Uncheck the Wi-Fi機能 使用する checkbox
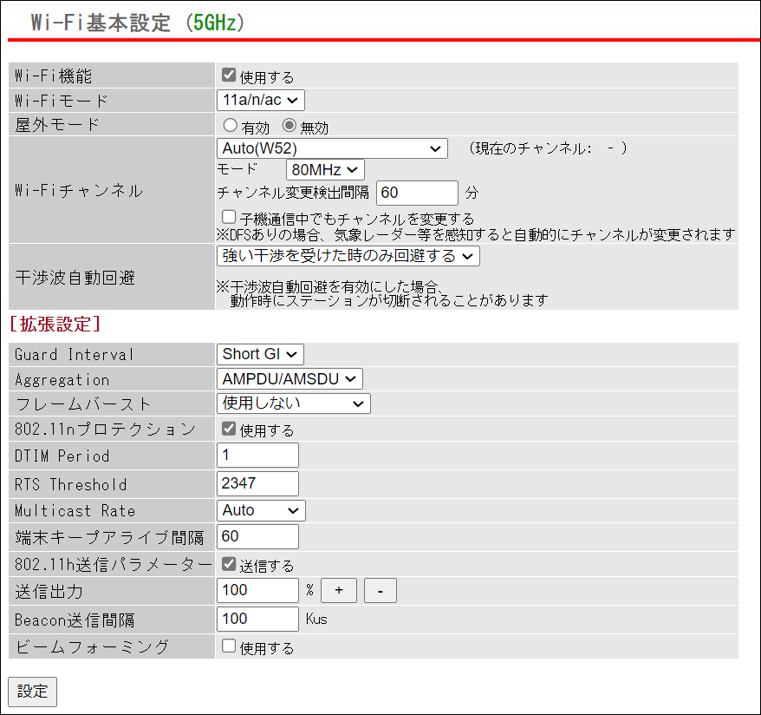This screenshot has width=761, height=715. pos(228,75)
